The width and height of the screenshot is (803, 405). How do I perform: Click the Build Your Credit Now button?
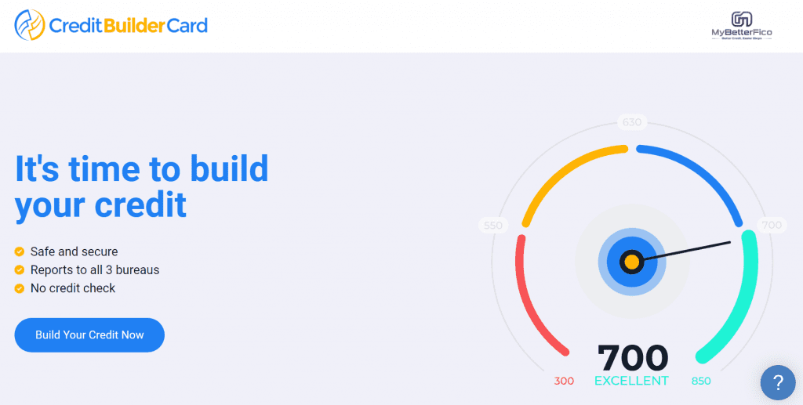click(x=89, y=335)
